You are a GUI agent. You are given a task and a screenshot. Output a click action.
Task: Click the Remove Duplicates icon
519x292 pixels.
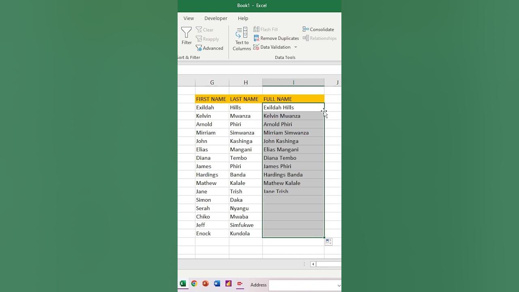256,38
